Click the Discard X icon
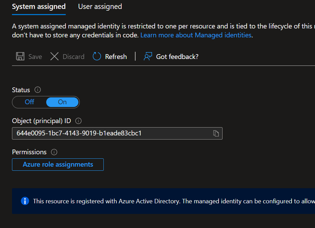The height and width of the screenshot is (228, 315). [54, 57]
